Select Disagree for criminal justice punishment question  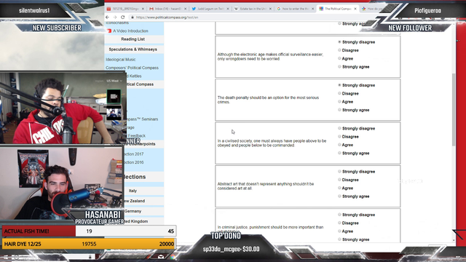click(339, 223)
